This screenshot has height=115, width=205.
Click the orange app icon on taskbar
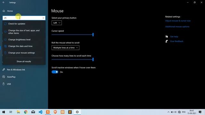pyautogui.click(x=48, y=112)
